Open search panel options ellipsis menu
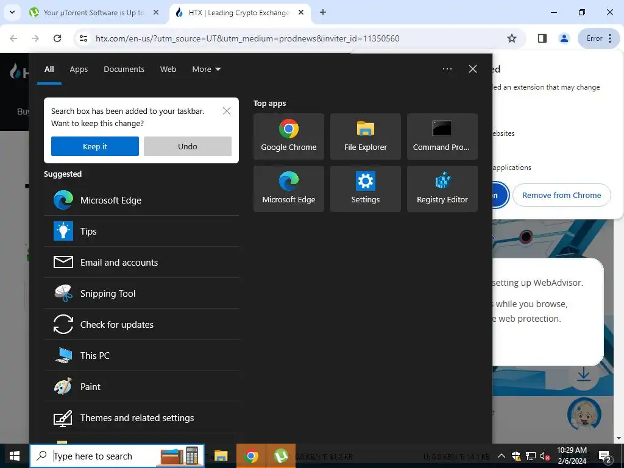The height and width of the screenshot is (468, 624). pos(447,69)
